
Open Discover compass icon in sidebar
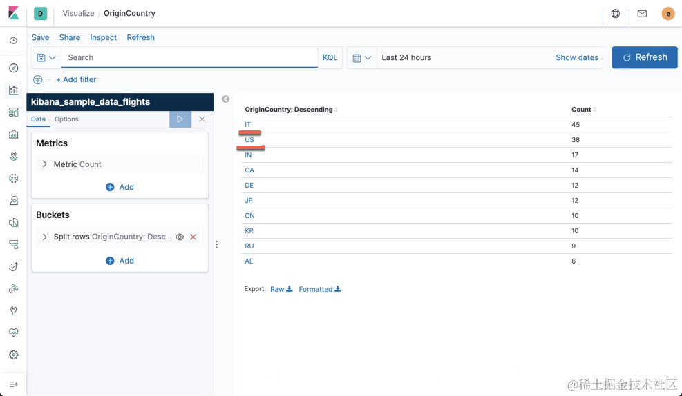pyautogui.click(x=14, y=68)
